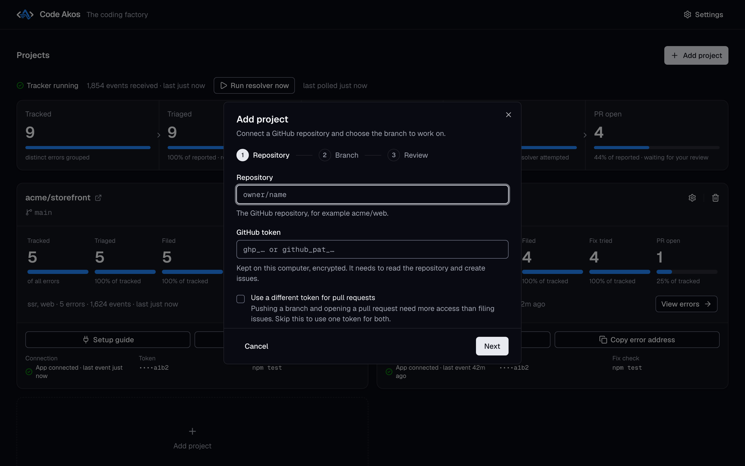Click the acme/storefront project title
745x466 pixels.
coord(58,198)
